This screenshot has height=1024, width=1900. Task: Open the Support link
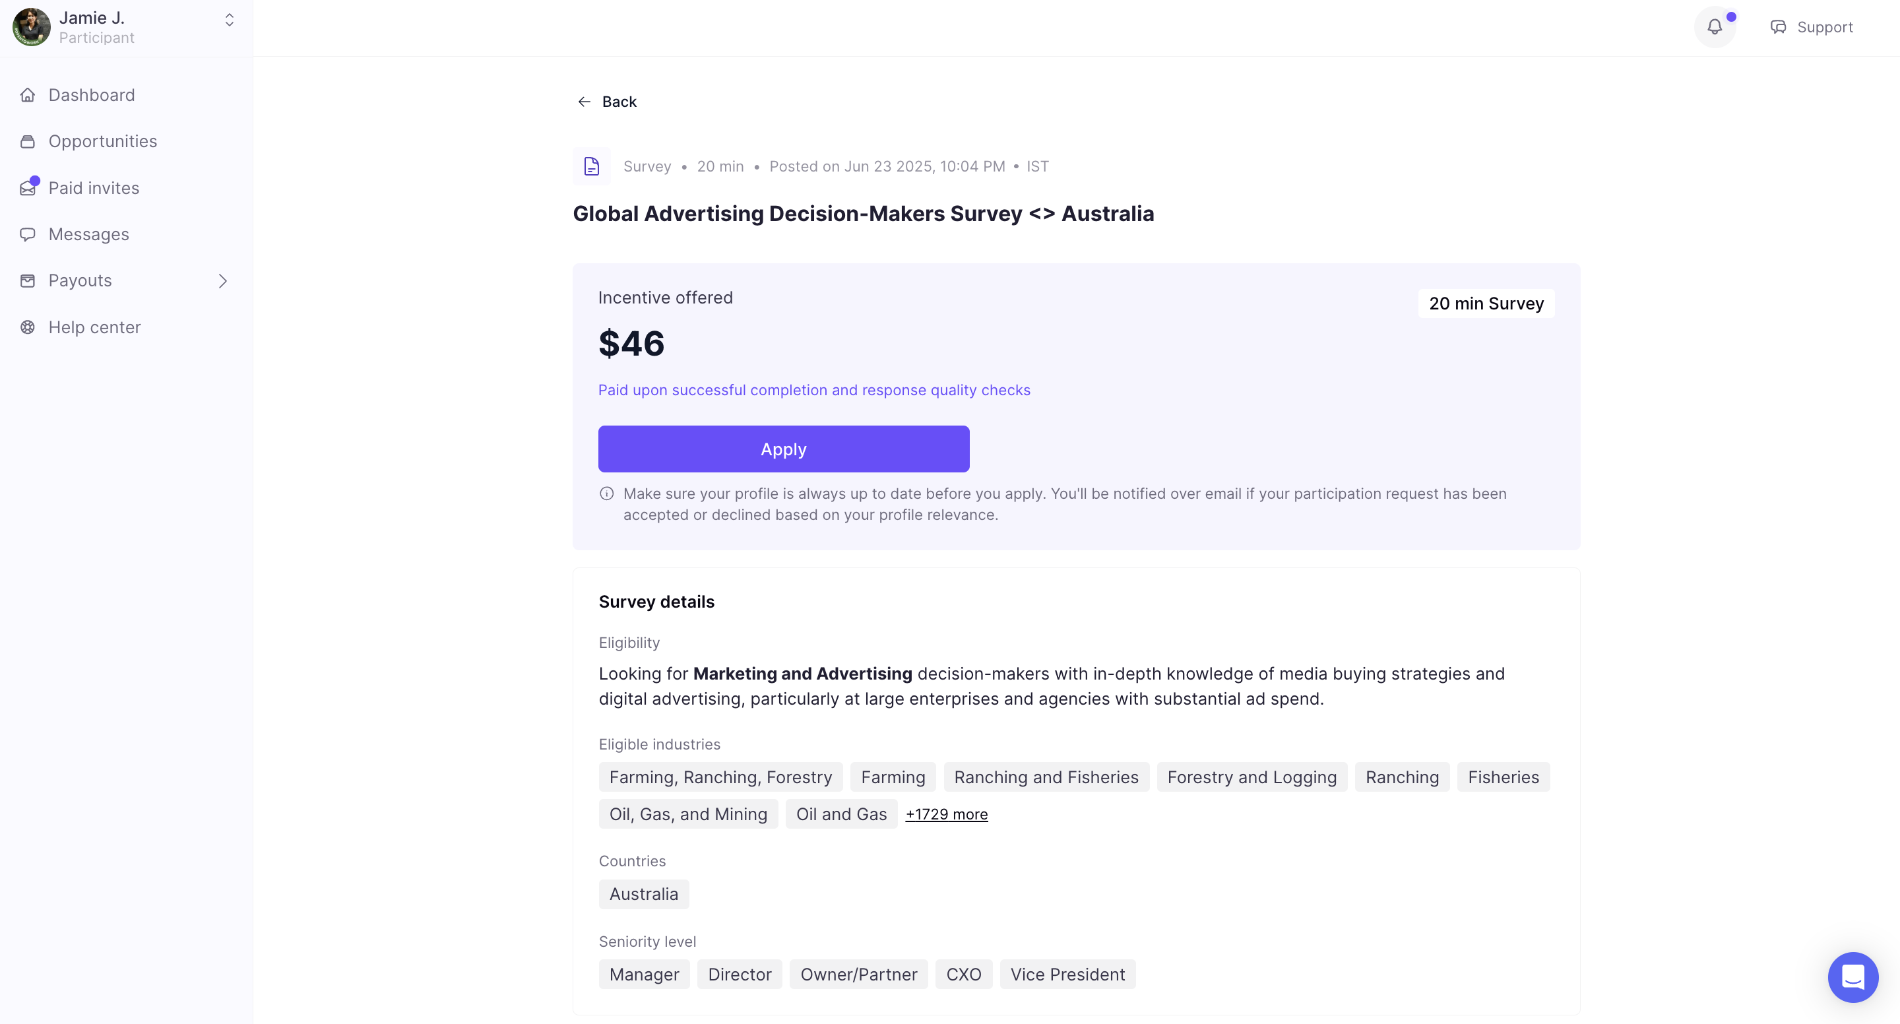(1812, 27)
